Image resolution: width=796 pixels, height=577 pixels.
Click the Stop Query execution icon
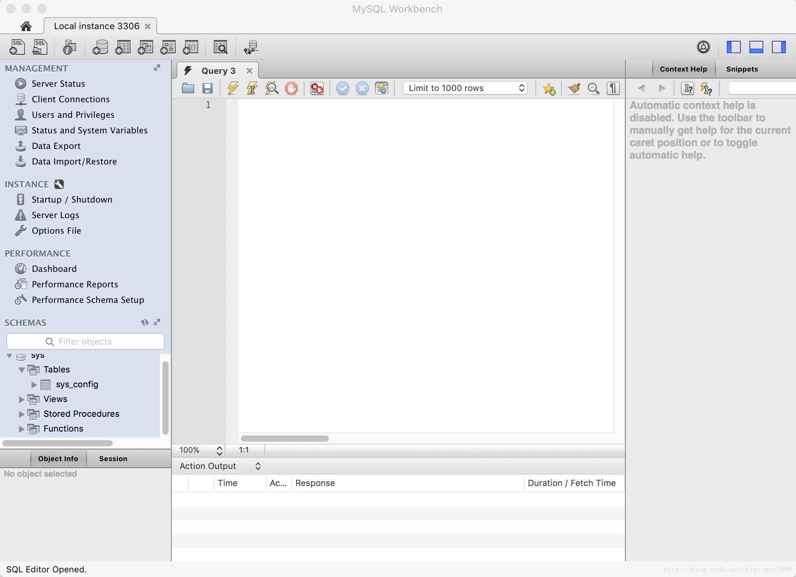(x=291, y=88)
